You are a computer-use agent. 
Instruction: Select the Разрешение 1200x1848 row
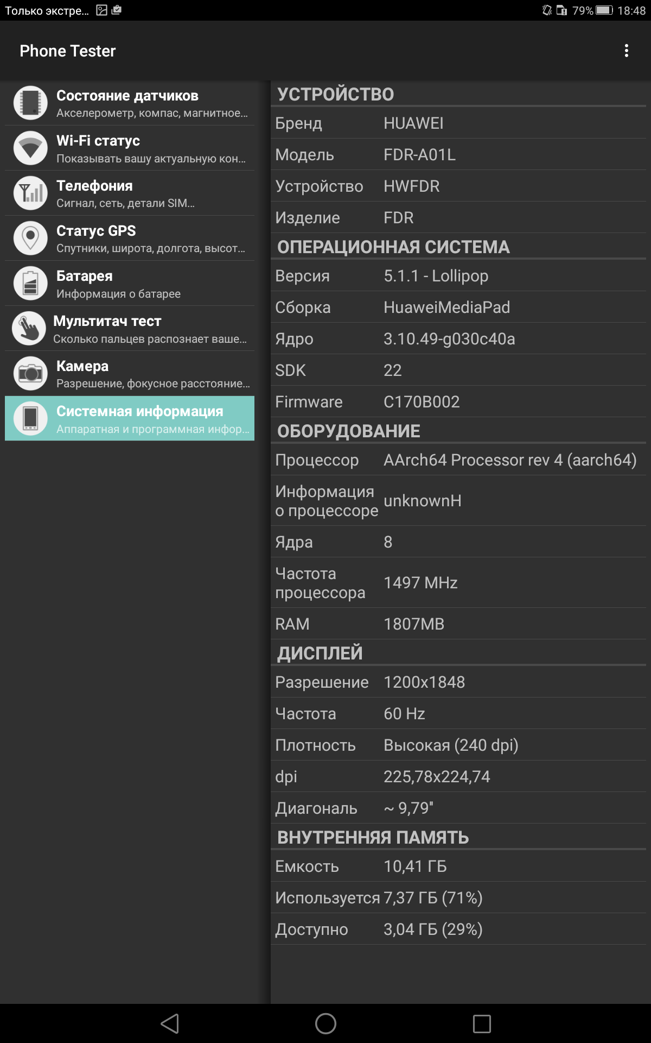(x=458, y=682)
